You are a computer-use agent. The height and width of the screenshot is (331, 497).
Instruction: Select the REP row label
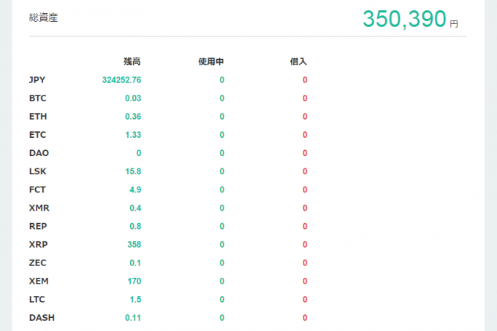[x=38, y=226]
